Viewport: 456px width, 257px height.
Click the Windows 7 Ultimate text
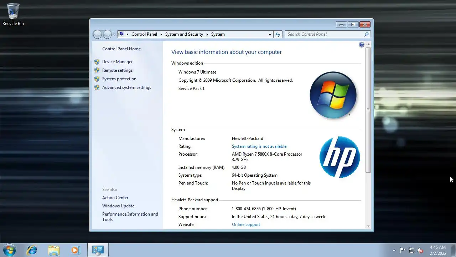pyautogui.click(x=197, y=72)
